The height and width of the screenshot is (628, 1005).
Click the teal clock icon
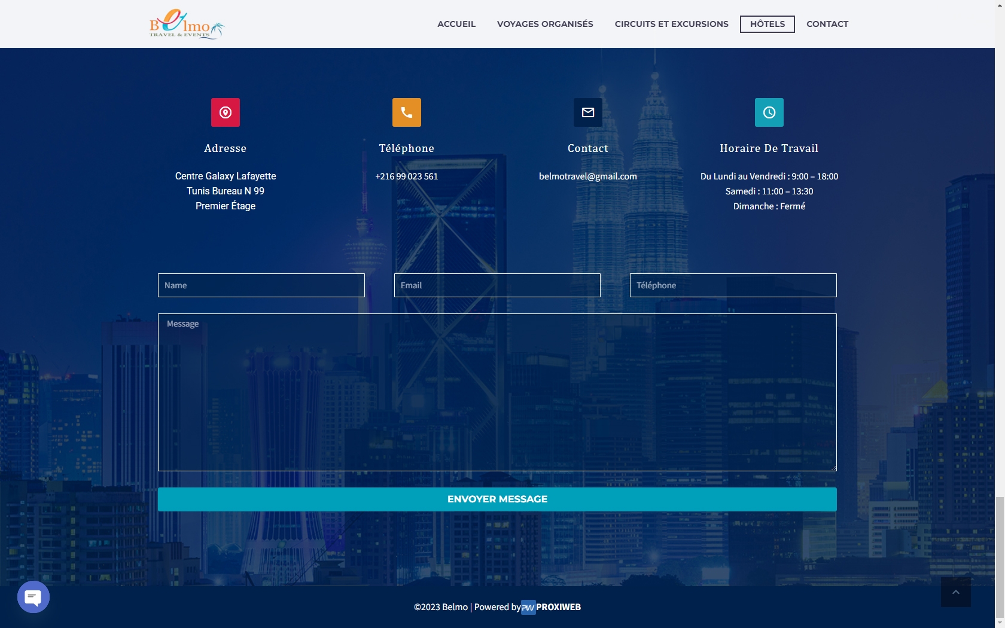pyautogui.click(x=769, y=112)
